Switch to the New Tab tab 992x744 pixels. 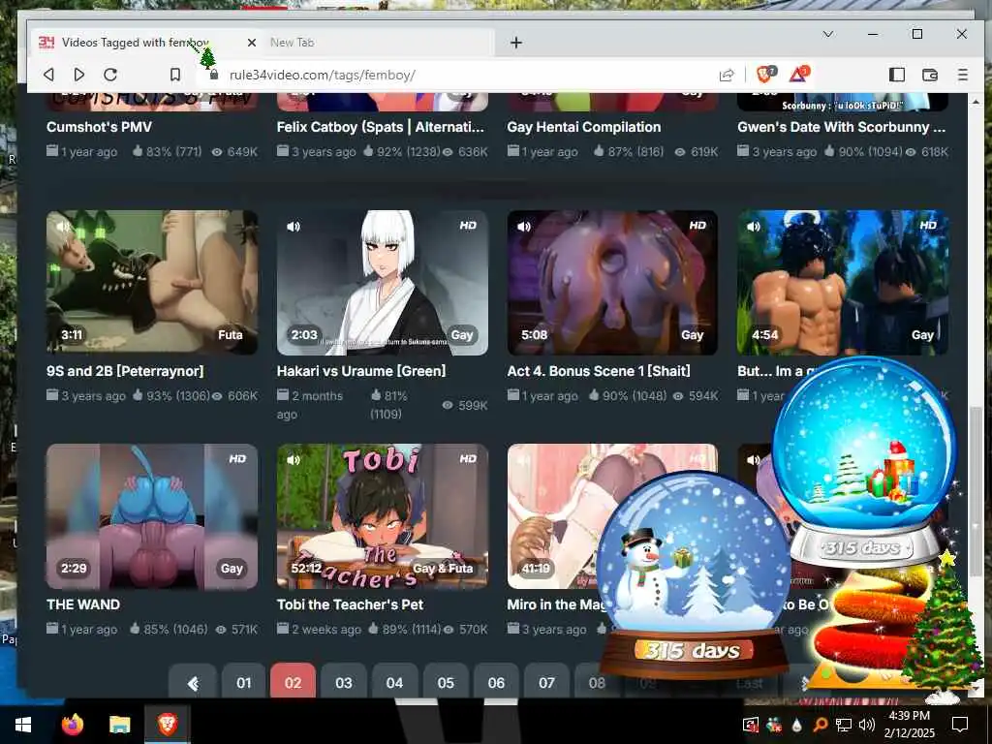click(377, 43)
